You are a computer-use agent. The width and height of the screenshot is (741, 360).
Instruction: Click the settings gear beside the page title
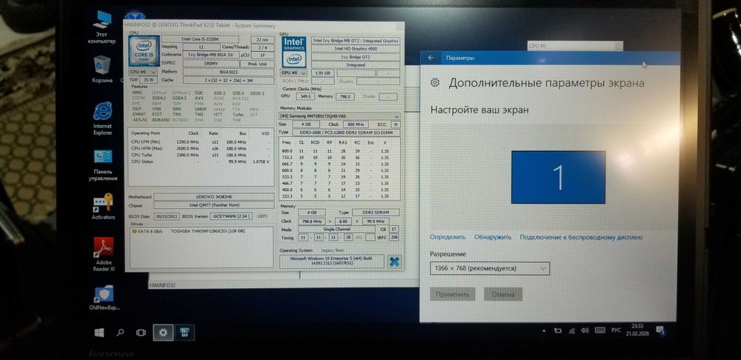(435, 83)
